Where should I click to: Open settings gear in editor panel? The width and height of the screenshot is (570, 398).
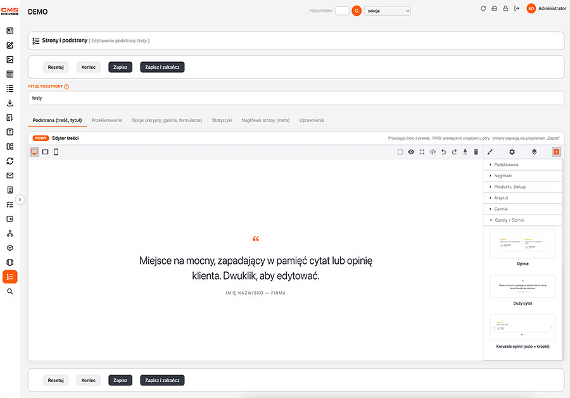[x=512, y=152]
